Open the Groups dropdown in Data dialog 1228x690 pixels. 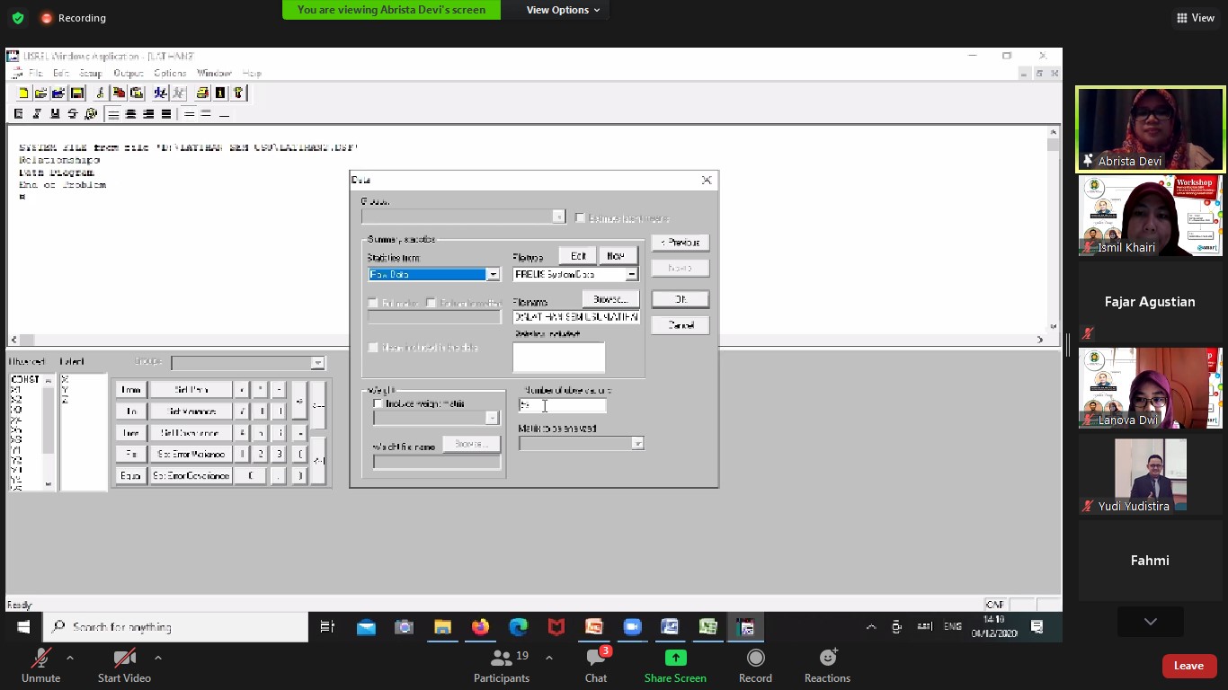[x=558, y=217]
